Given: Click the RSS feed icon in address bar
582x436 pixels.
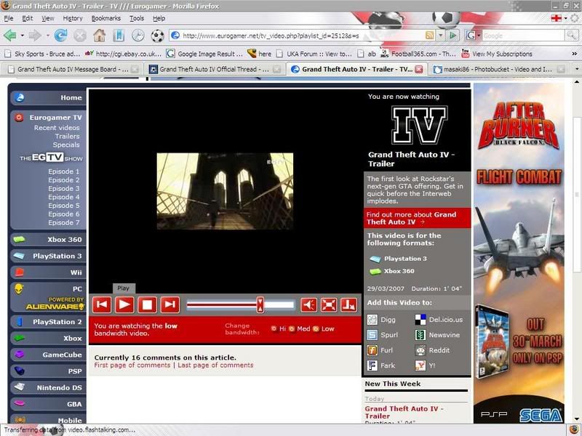Looking at the screenshot, I should pos(429,36).
